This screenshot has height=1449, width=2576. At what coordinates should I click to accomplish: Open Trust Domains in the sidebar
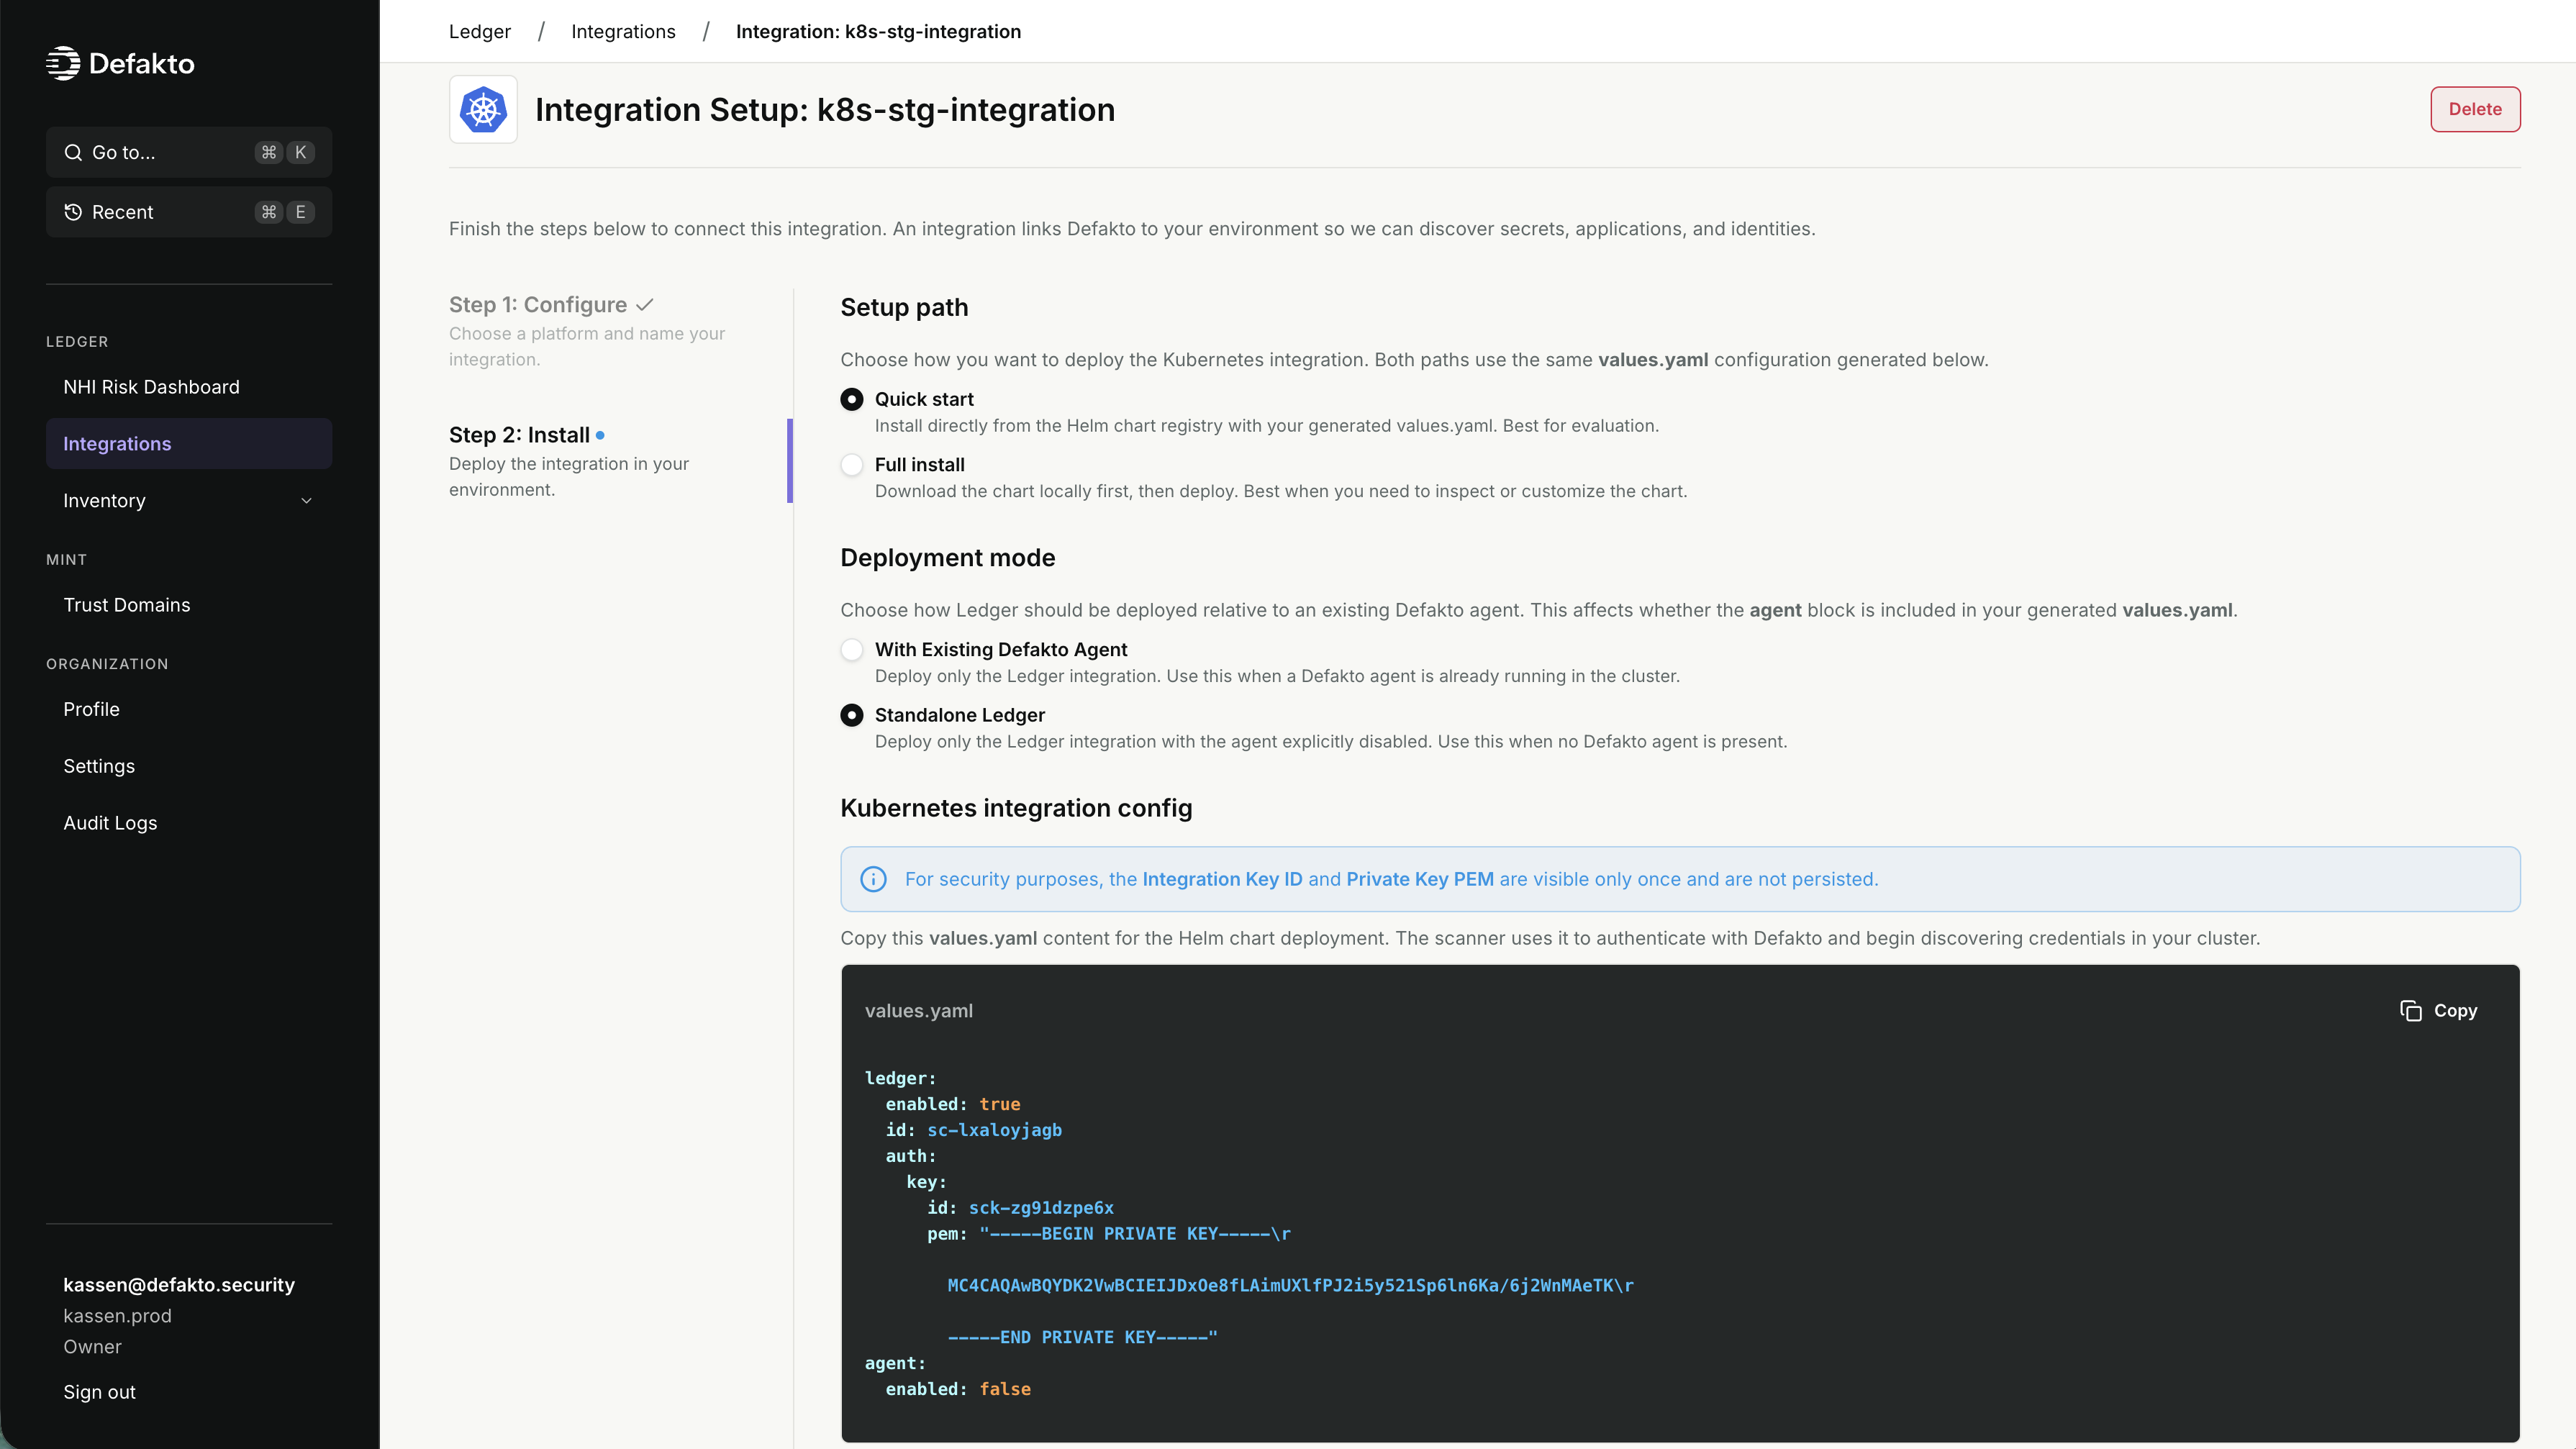click(189, 605)
